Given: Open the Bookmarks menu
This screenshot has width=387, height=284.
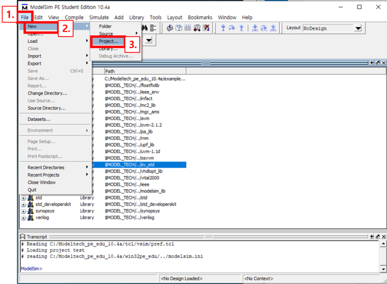Looking at the screenshot, I should click(x=200, y=17).
